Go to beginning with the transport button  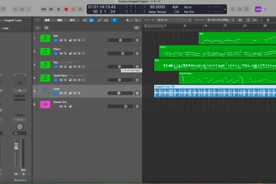[51, 9]
